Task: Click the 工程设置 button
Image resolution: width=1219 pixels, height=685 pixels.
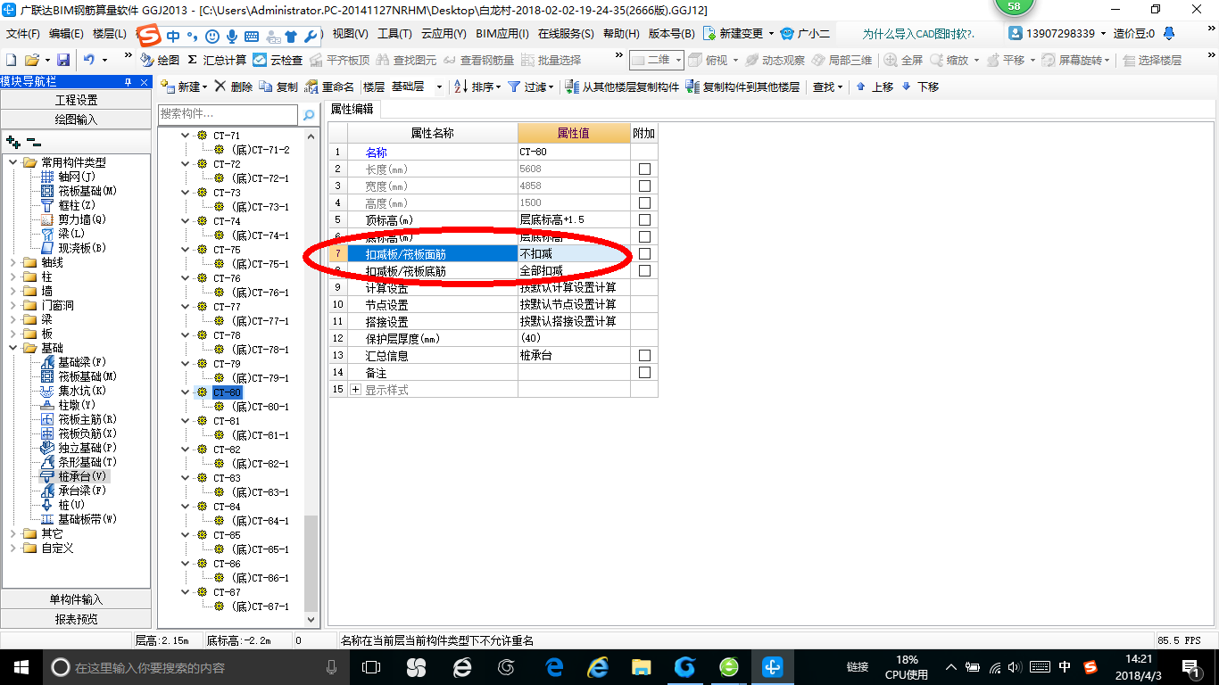Action: pyautogui.click(x=76, y=100)
